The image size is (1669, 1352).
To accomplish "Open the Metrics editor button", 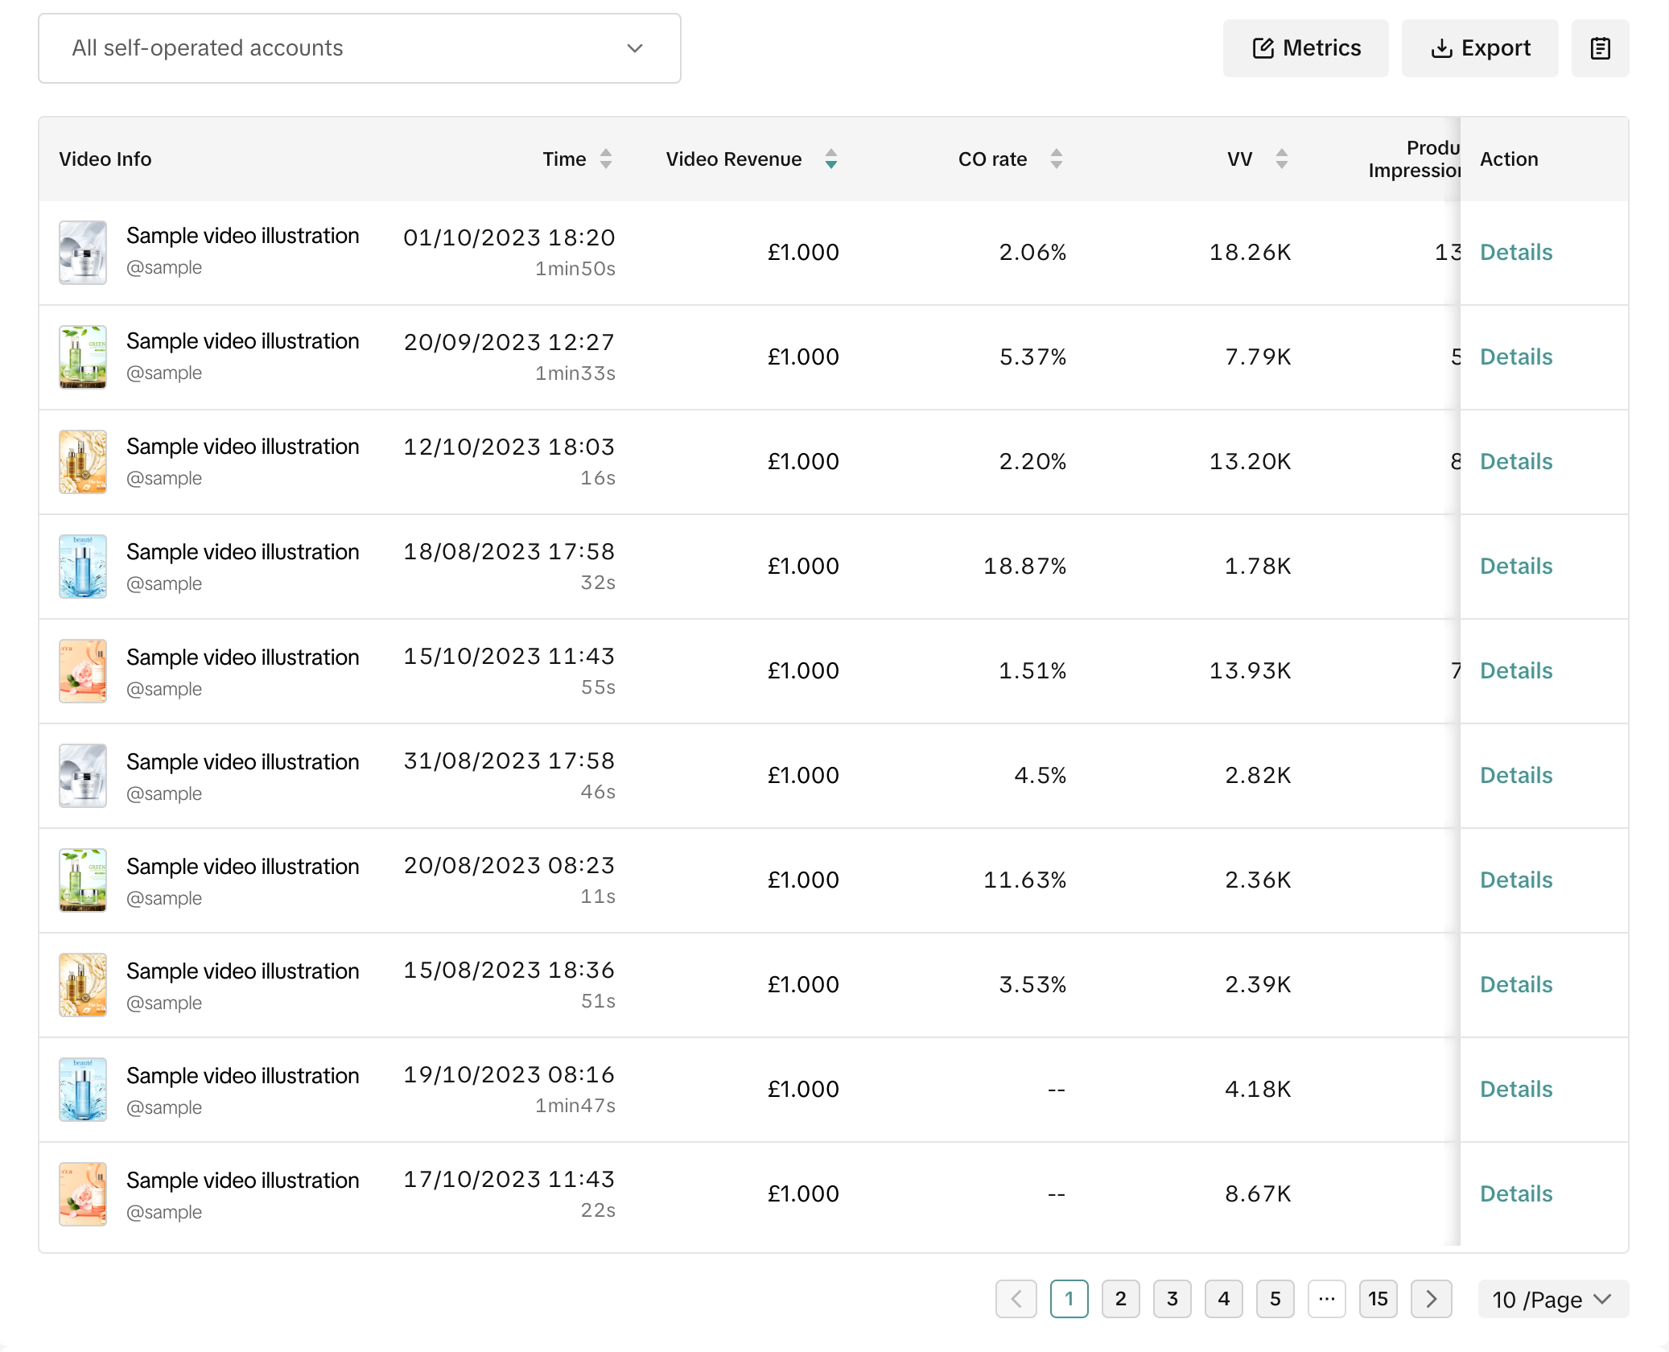I will [x=1305, y=48].
